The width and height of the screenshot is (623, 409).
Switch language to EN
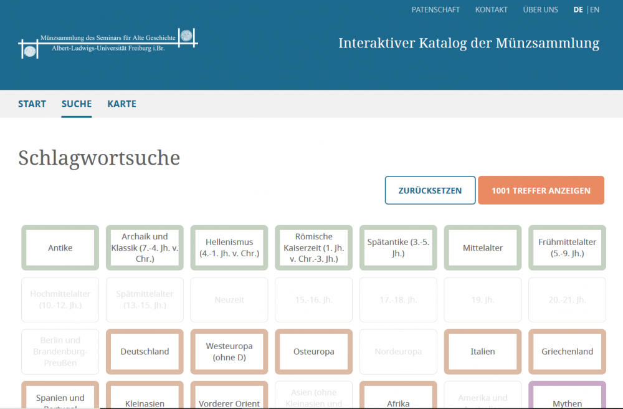(595, 9)
